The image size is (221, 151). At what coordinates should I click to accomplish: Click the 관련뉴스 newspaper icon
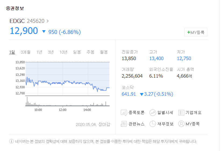tap(124, 124)
